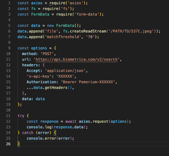Click the '/PATH/TO/537C.jpeg' file path string
The image size is (169, 156).
click(x=131, y=31)
